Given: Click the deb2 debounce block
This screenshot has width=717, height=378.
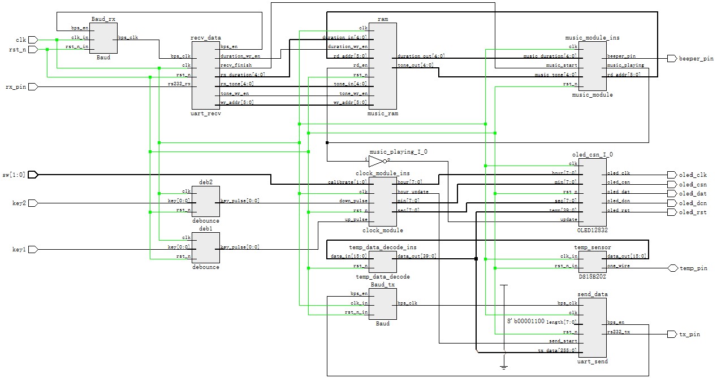Looking at the screenshot, I should point(206,201).
